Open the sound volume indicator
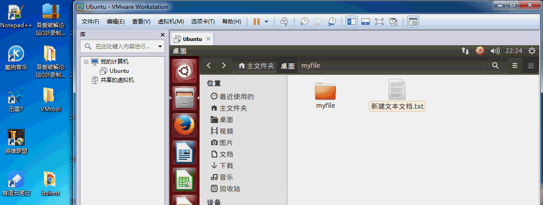Screen dimensions: 543x205 tap(495, 51)
